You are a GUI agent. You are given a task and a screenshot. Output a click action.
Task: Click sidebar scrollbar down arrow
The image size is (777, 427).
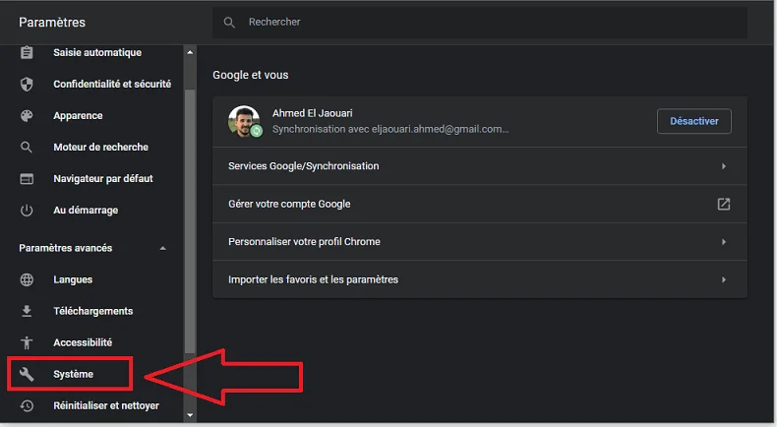pos(190,415)
